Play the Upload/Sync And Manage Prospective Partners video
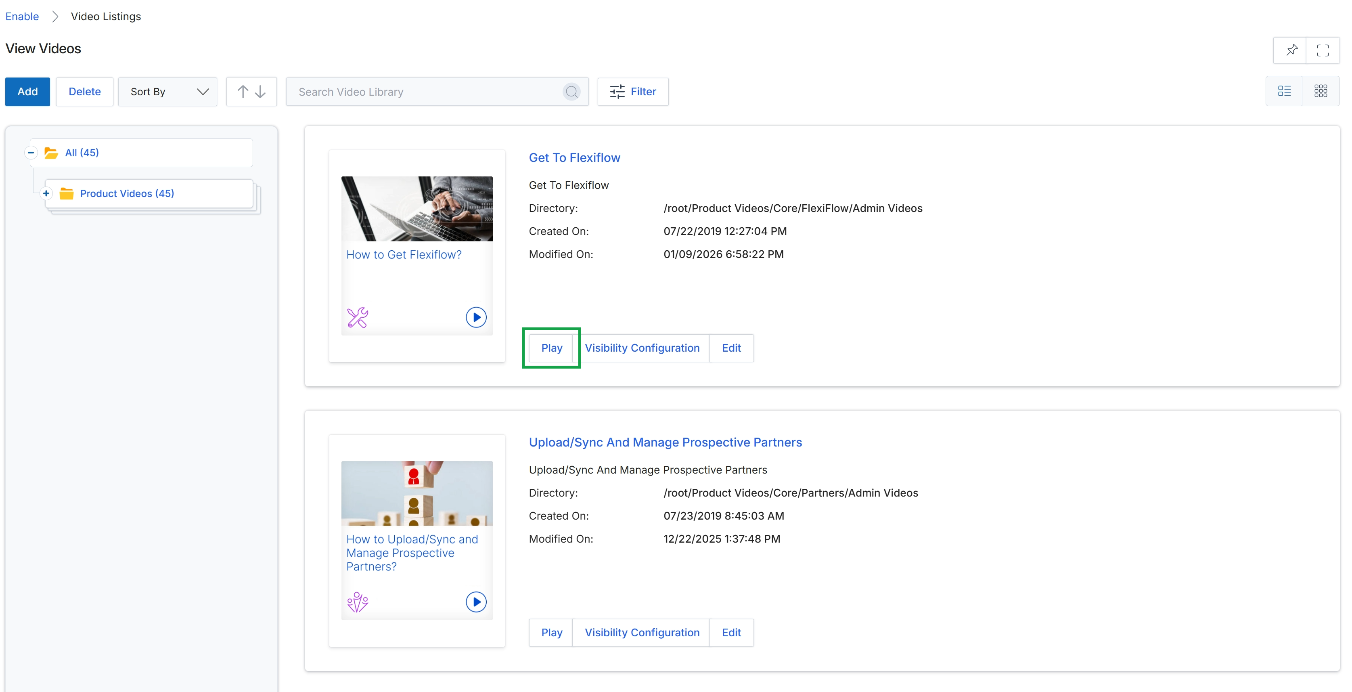Viewport: 1352px width, 692px height. [x=551, y=633]
